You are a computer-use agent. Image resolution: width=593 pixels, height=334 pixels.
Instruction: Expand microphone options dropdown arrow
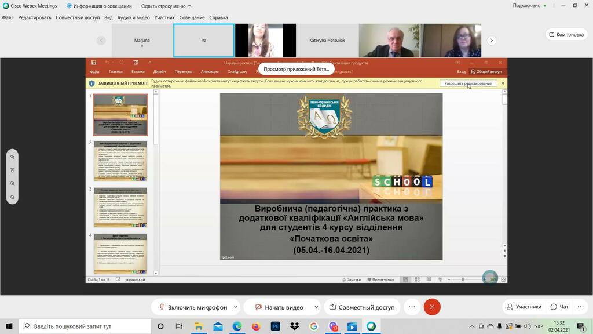click(236, 307)
